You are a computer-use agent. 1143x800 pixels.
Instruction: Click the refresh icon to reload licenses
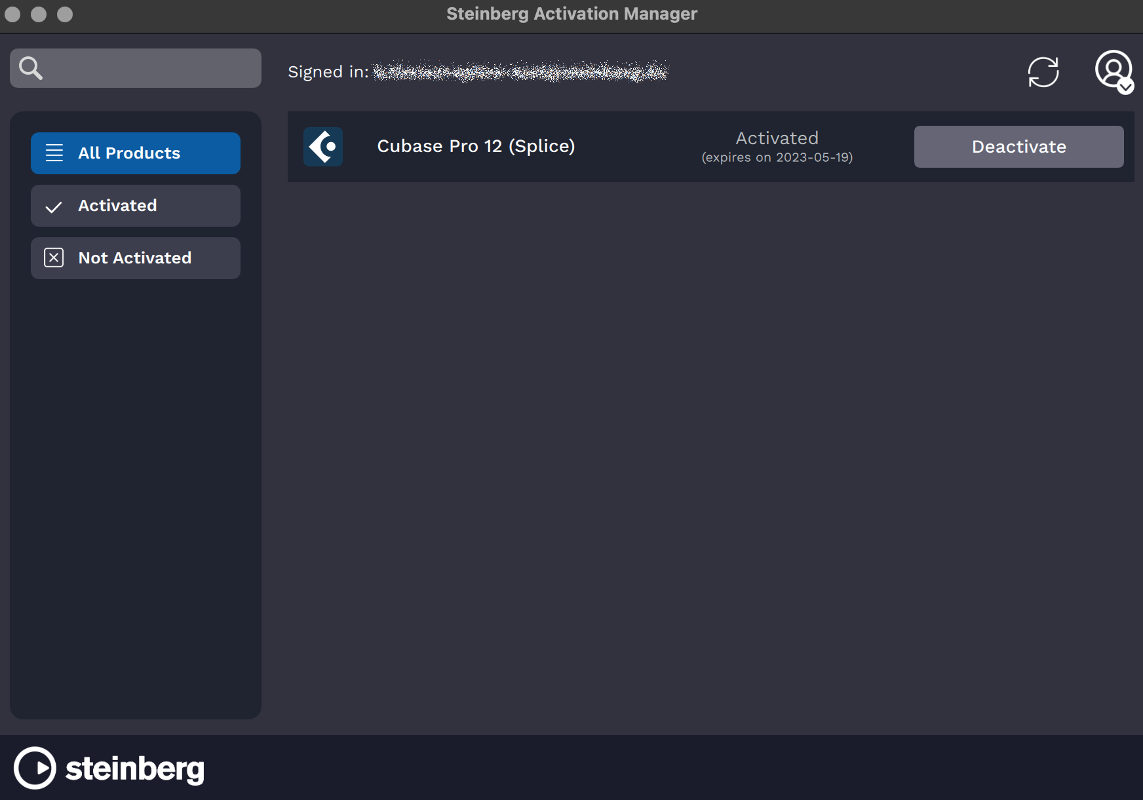coord(1044,72)
